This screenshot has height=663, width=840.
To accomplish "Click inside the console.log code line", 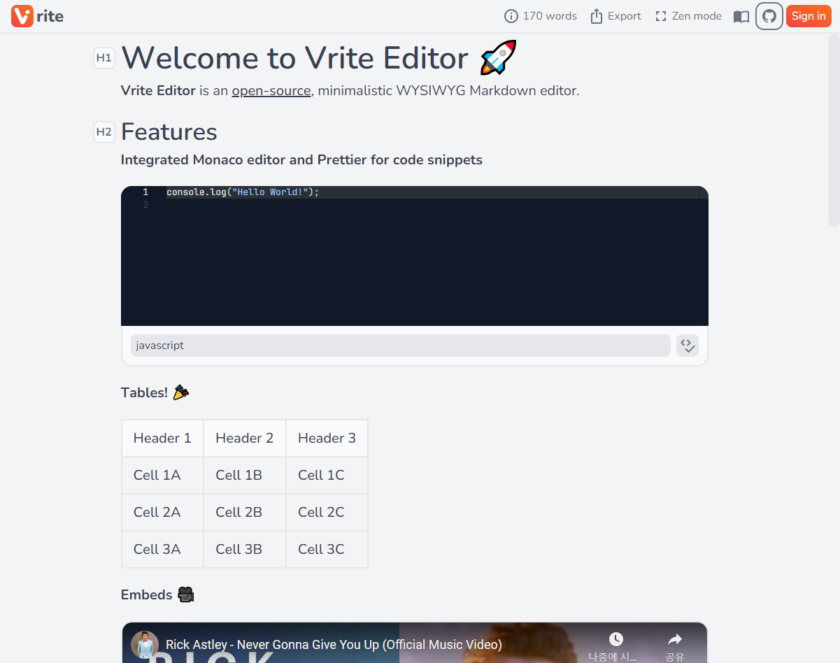I will (242, 192).
